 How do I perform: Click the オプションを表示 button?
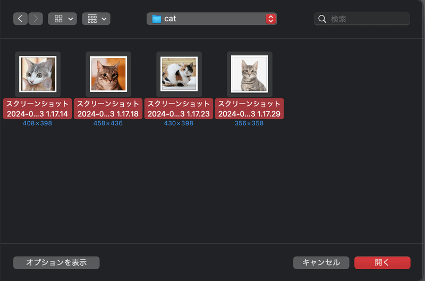coord(56,262)
